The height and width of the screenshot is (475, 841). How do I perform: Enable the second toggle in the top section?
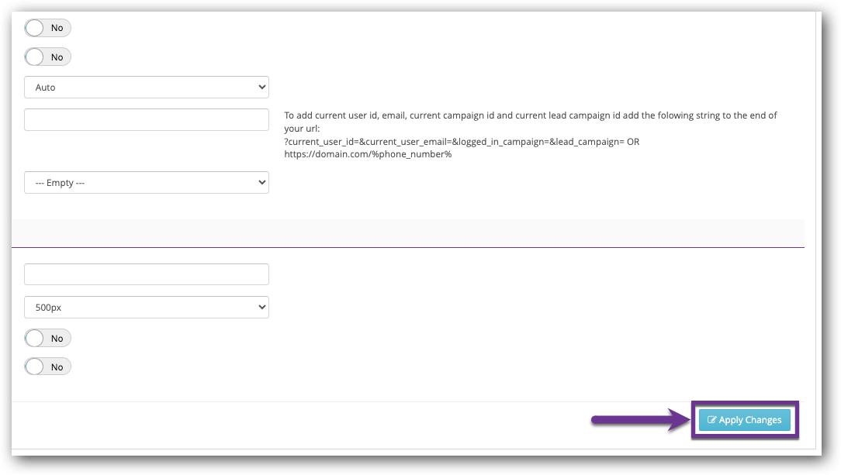(35, 56)
